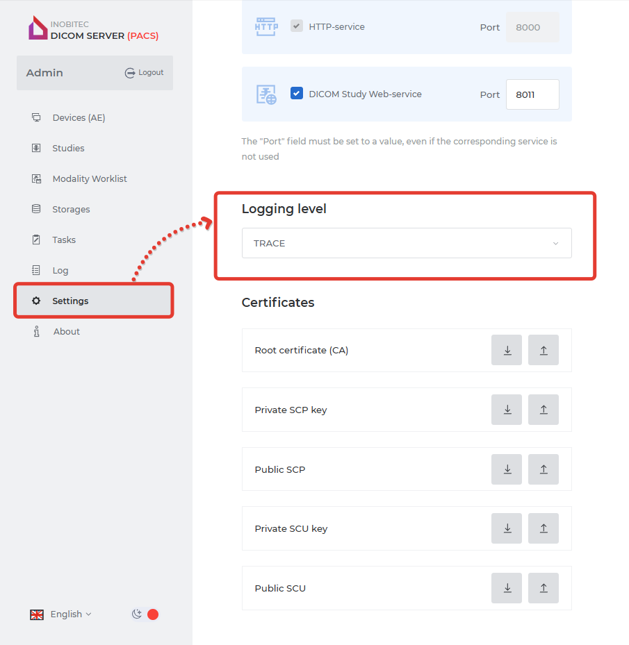This screenshot has width=629, height=645.
Task: Upload a Root certificate (CA) file
Action: click(543, 351)
